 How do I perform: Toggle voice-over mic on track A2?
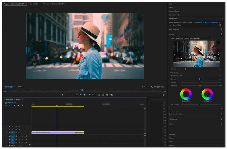[x=26, y=139]
